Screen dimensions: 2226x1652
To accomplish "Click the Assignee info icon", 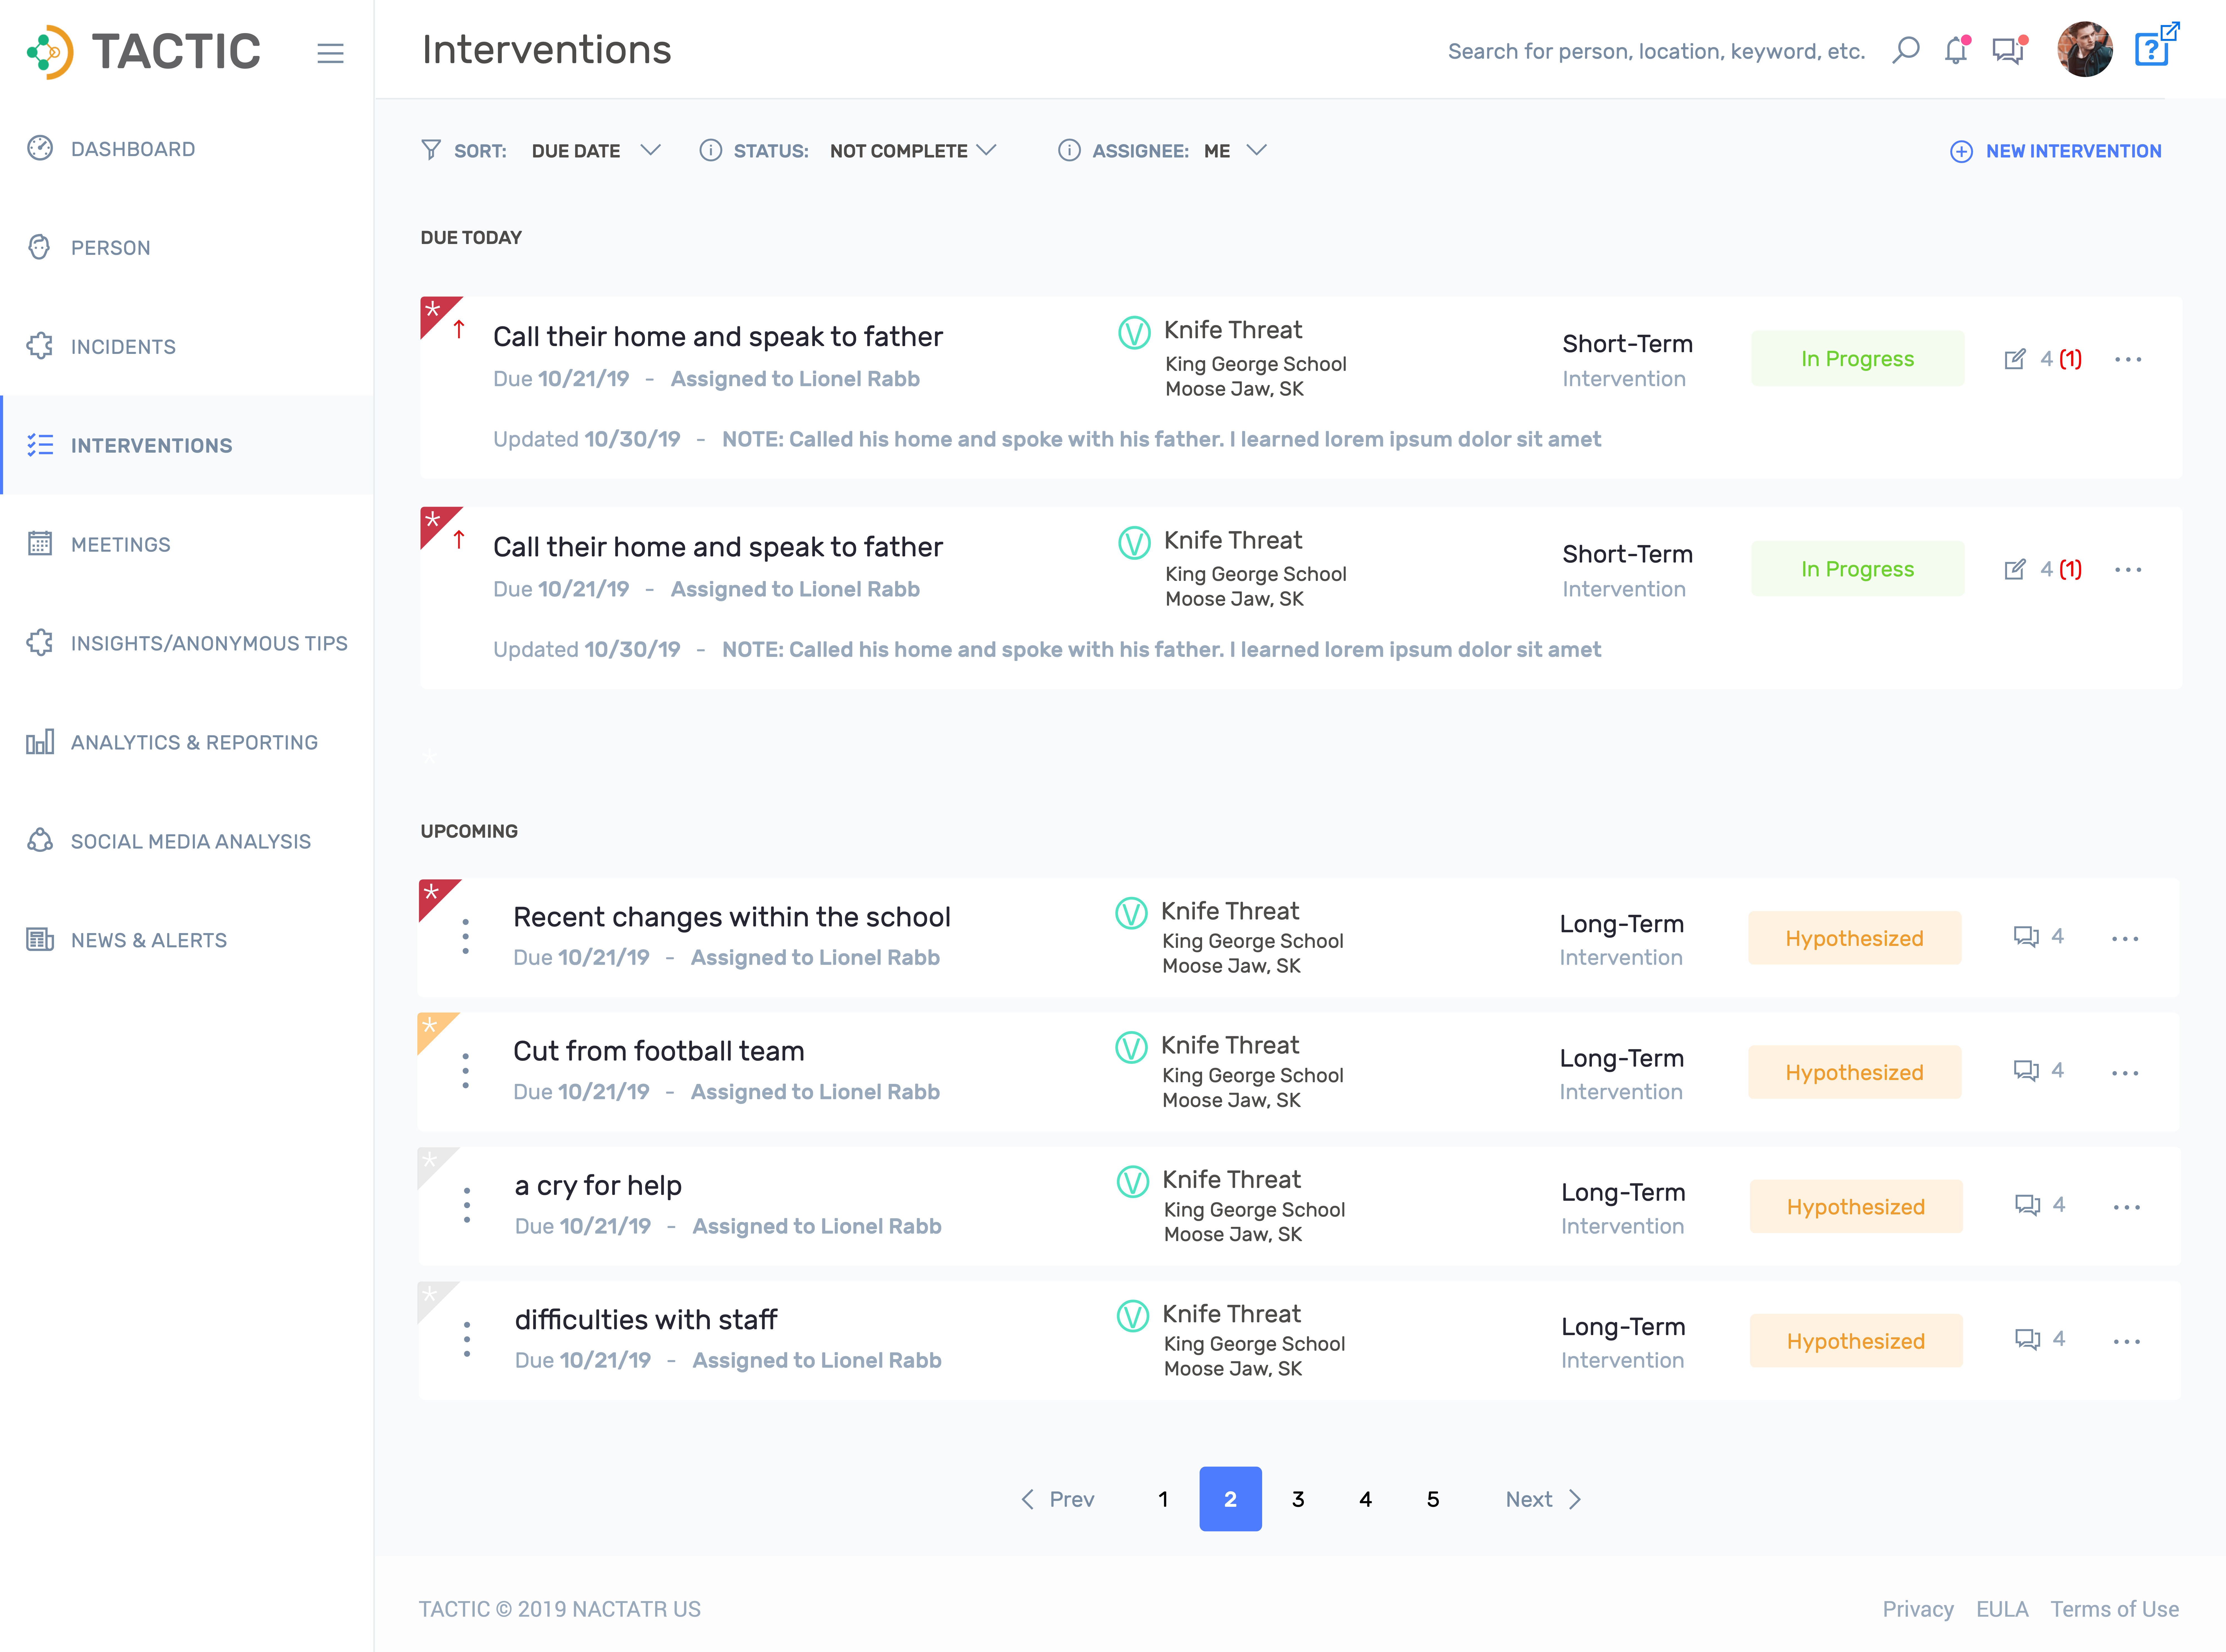I will coord(1069,150).
